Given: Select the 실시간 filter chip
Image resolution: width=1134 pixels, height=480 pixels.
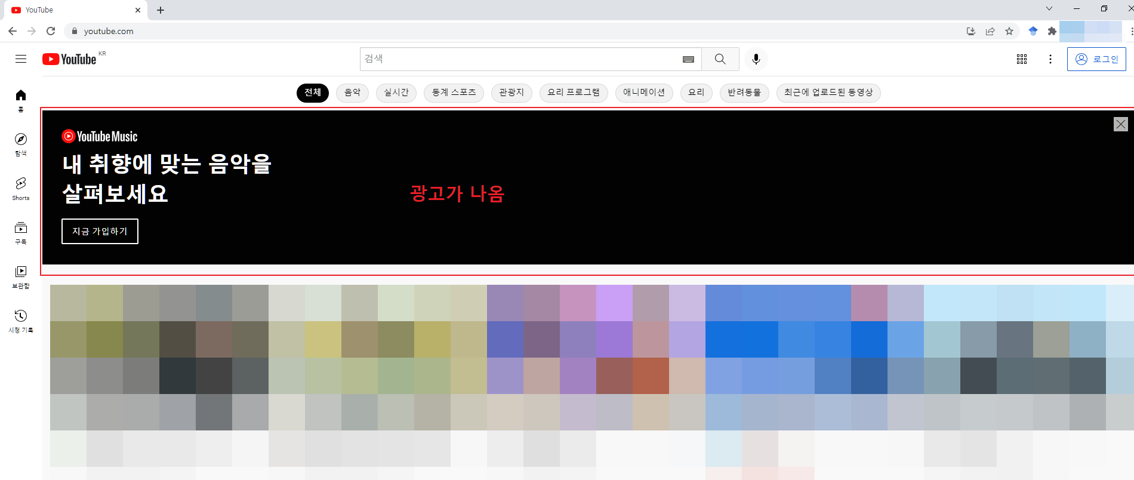Looking at the screenshot, I should click(396, 93).
